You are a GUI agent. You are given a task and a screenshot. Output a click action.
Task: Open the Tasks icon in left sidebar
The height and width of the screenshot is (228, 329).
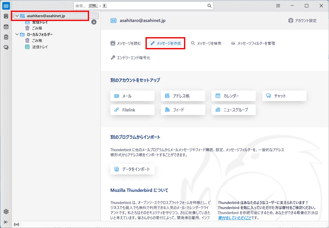pyautogui.click(x=6, y=37)
